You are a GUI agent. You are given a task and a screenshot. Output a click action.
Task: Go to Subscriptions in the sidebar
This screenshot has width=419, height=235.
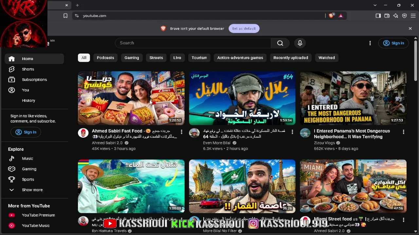[34, 80]
